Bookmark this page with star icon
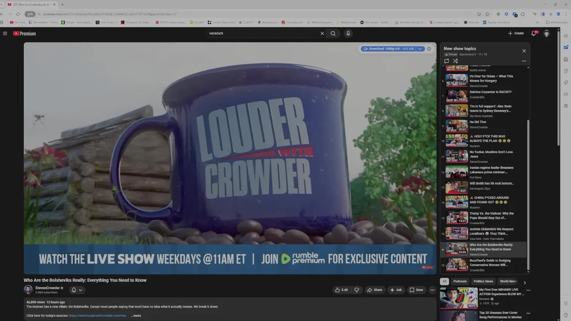 (487, 14)
